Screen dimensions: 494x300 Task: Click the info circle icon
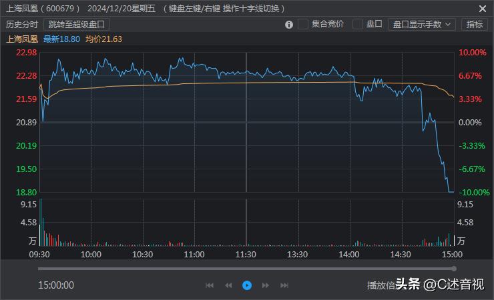pos(289,25)
